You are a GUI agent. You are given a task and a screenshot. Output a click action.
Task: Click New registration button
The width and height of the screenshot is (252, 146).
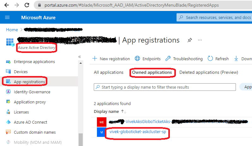[x=111, y=59]
